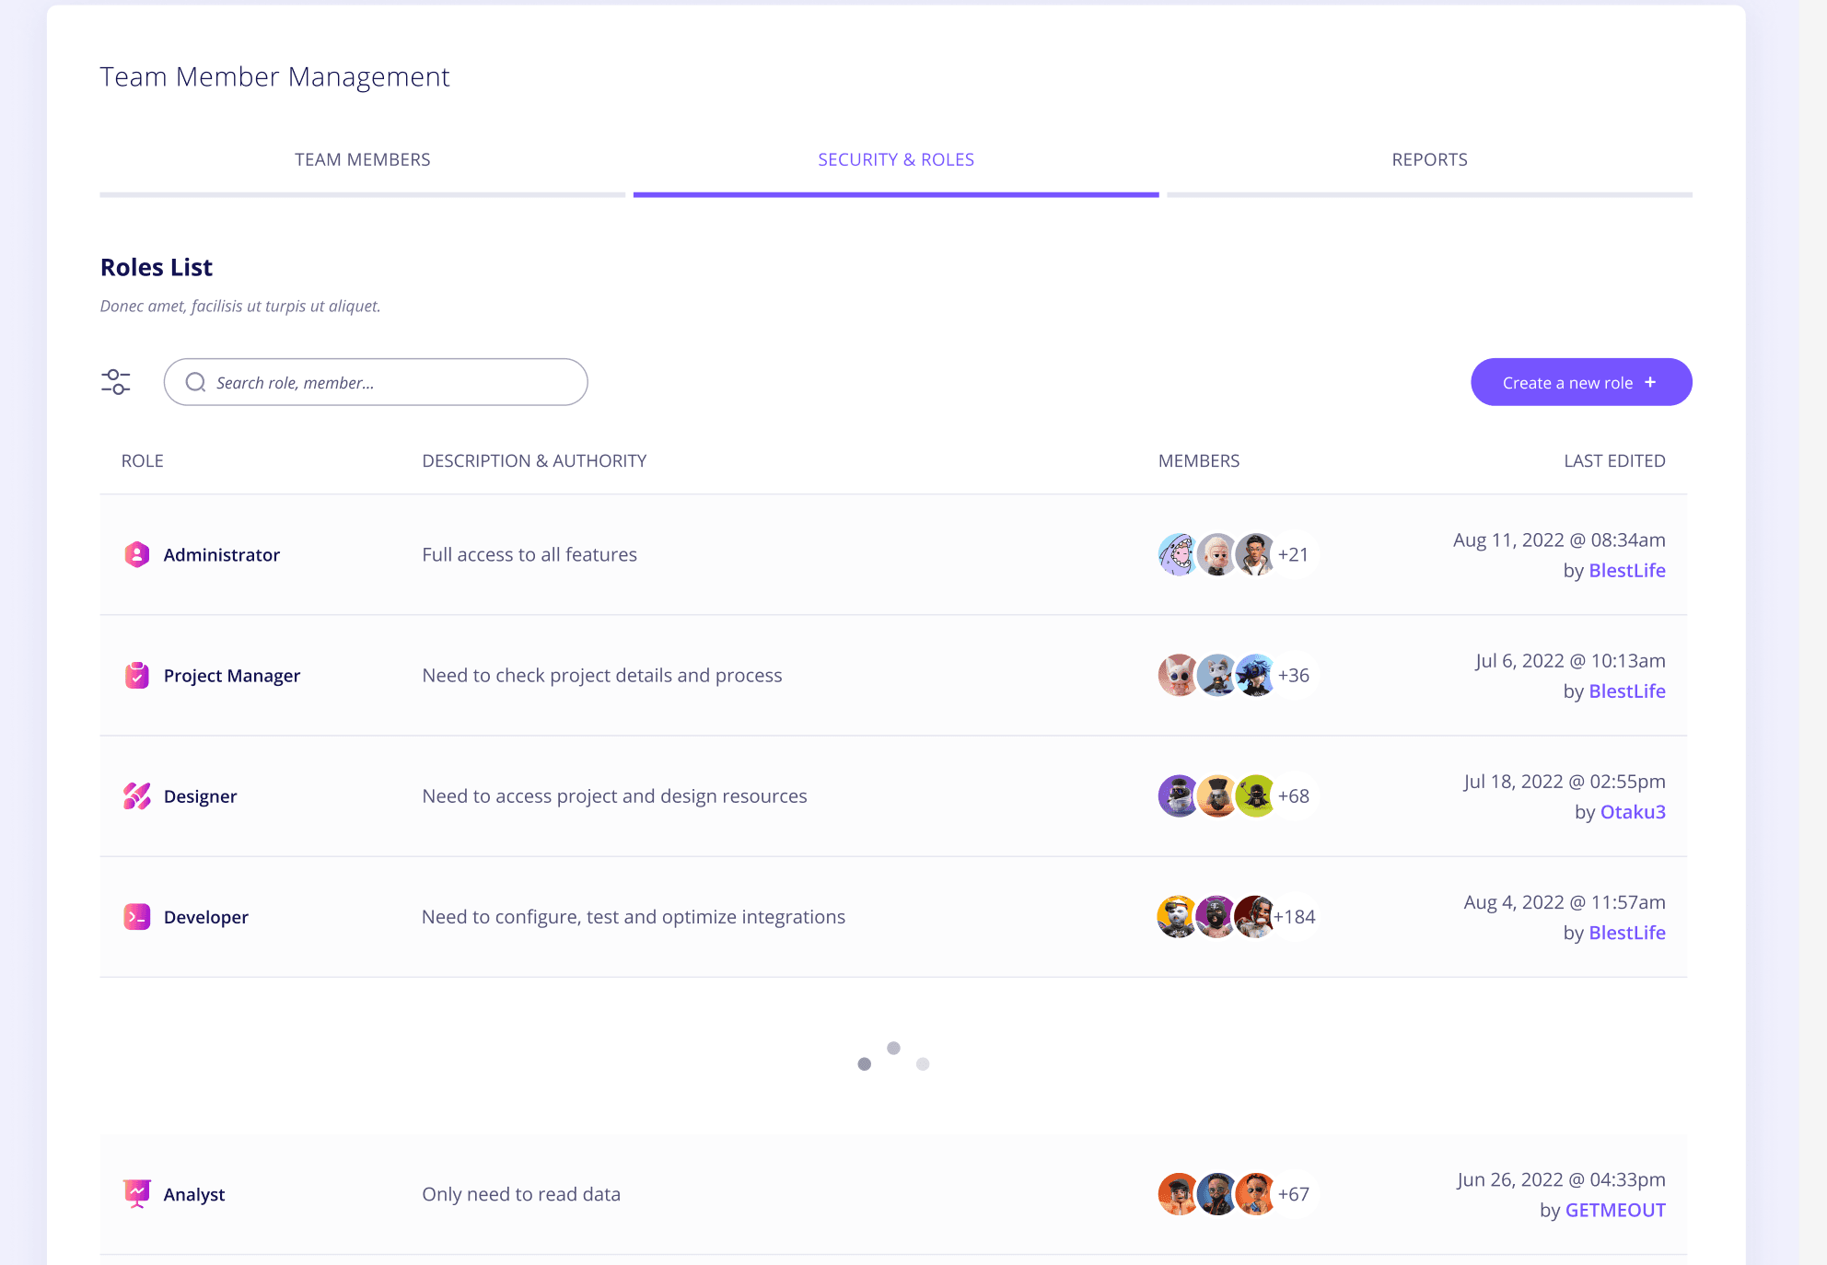Click the Project Manager role icon
The width and height of the screenshot is (1827, 1265).
coord(137,675)
